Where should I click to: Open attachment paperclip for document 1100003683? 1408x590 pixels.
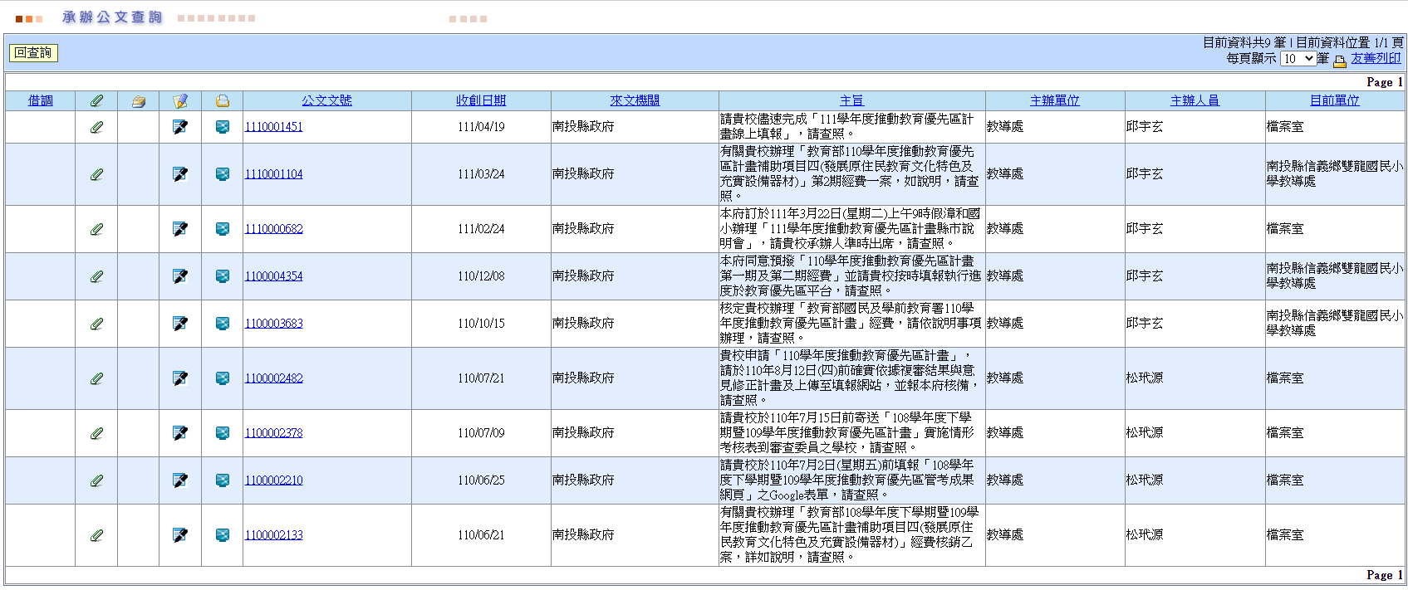[x=96, y=324]
